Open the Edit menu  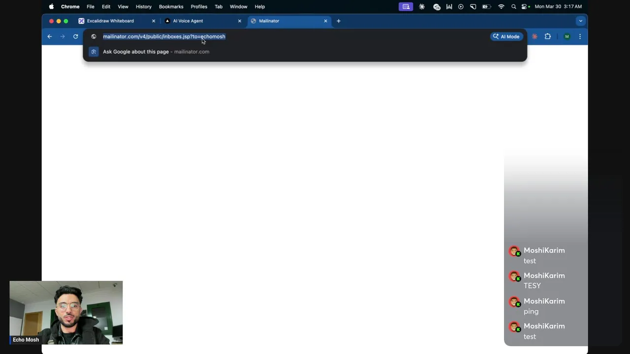(106, 6)
